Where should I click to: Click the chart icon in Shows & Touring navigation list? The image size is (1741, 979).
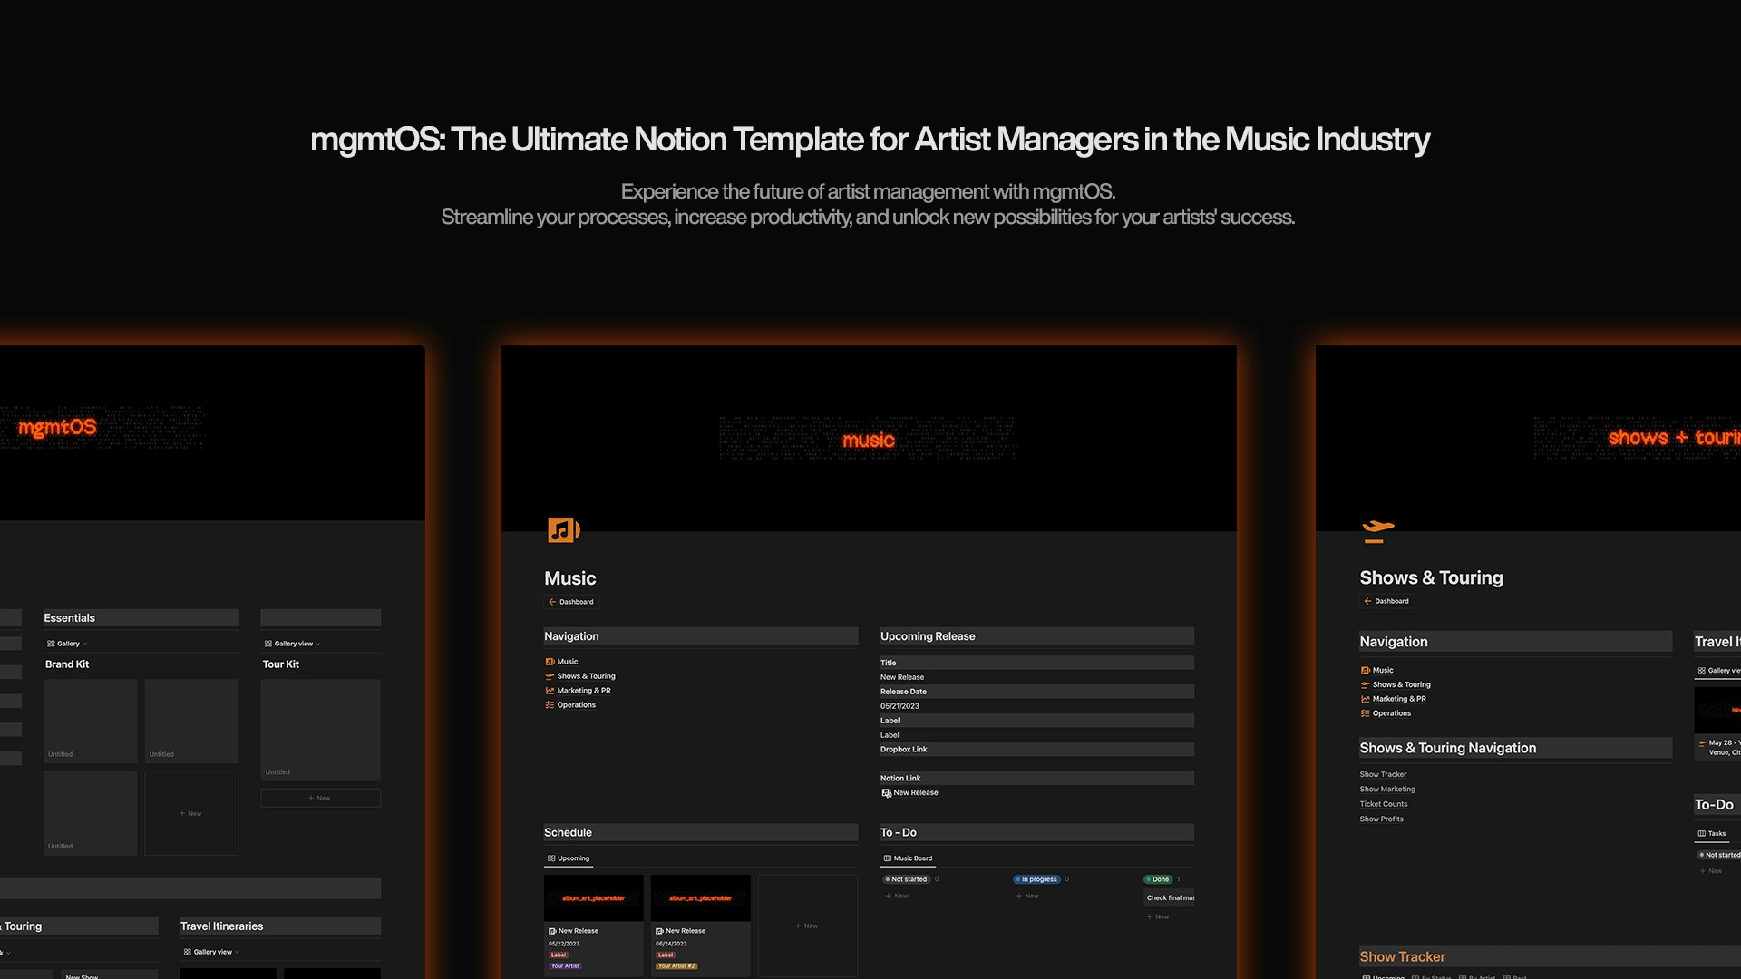tap(1365, 699)
